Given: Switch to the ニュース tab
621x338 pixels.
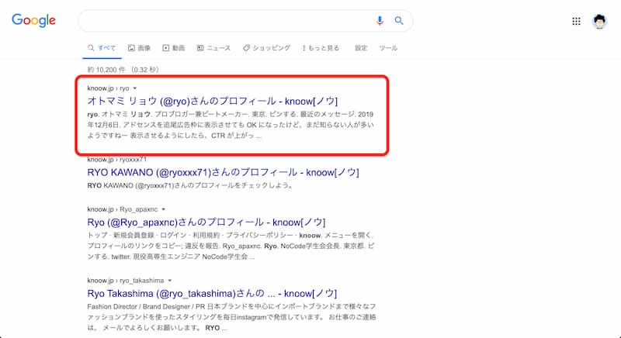Looking at the screenshot, I should 214,48.
